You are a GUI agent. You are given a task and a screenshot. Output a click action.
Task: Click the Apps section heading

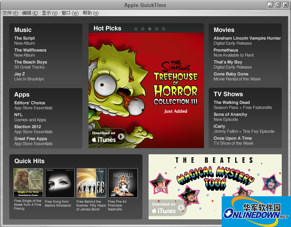(22, 95)
